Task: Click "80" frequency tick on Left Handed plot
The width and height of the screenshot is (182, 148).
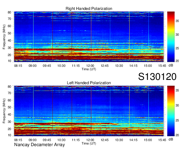Action: coord(9,87)
